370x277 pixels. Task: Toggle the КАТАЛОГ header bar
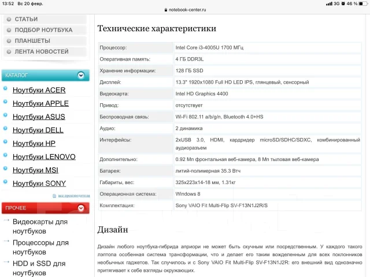[46, 76]
